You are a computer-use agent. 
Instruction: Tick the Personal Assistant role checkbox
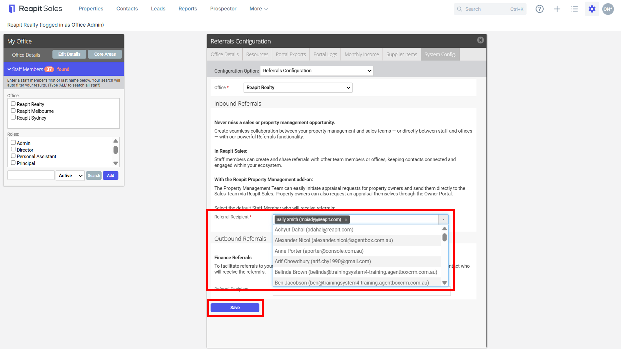[x=13, y=156]
